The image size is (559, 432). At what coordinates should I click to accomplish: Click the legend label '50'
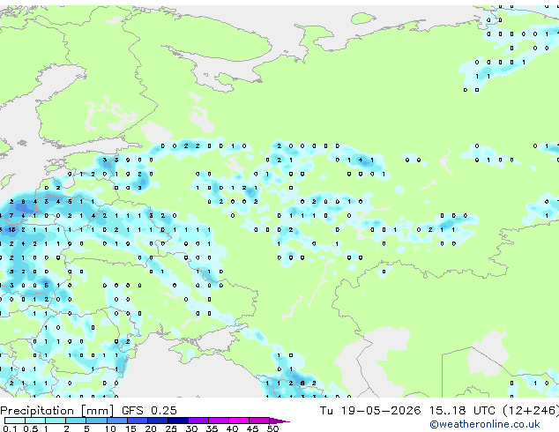[273, 428]
